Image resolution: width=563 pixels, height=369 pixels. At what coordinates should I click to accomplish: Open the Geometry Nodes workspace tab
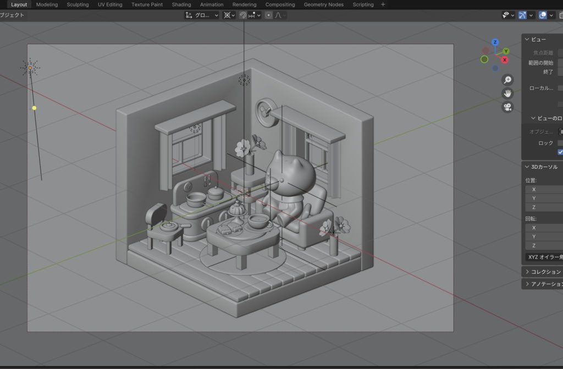coord(324,4)
